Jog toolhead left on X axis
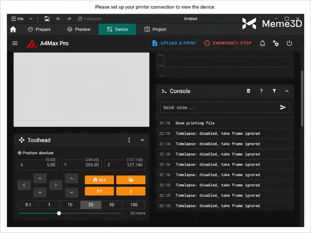Image resolution: width=311 pixels, height=233 pixels. (x=24, y=185)
